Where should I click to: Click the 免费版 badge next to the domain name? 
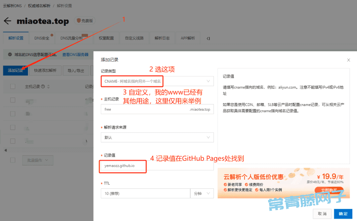(85, 21)
